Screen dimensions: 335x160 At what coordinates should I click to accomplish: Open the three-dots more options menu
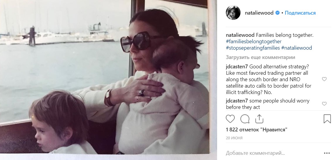(x=327, y=153)
